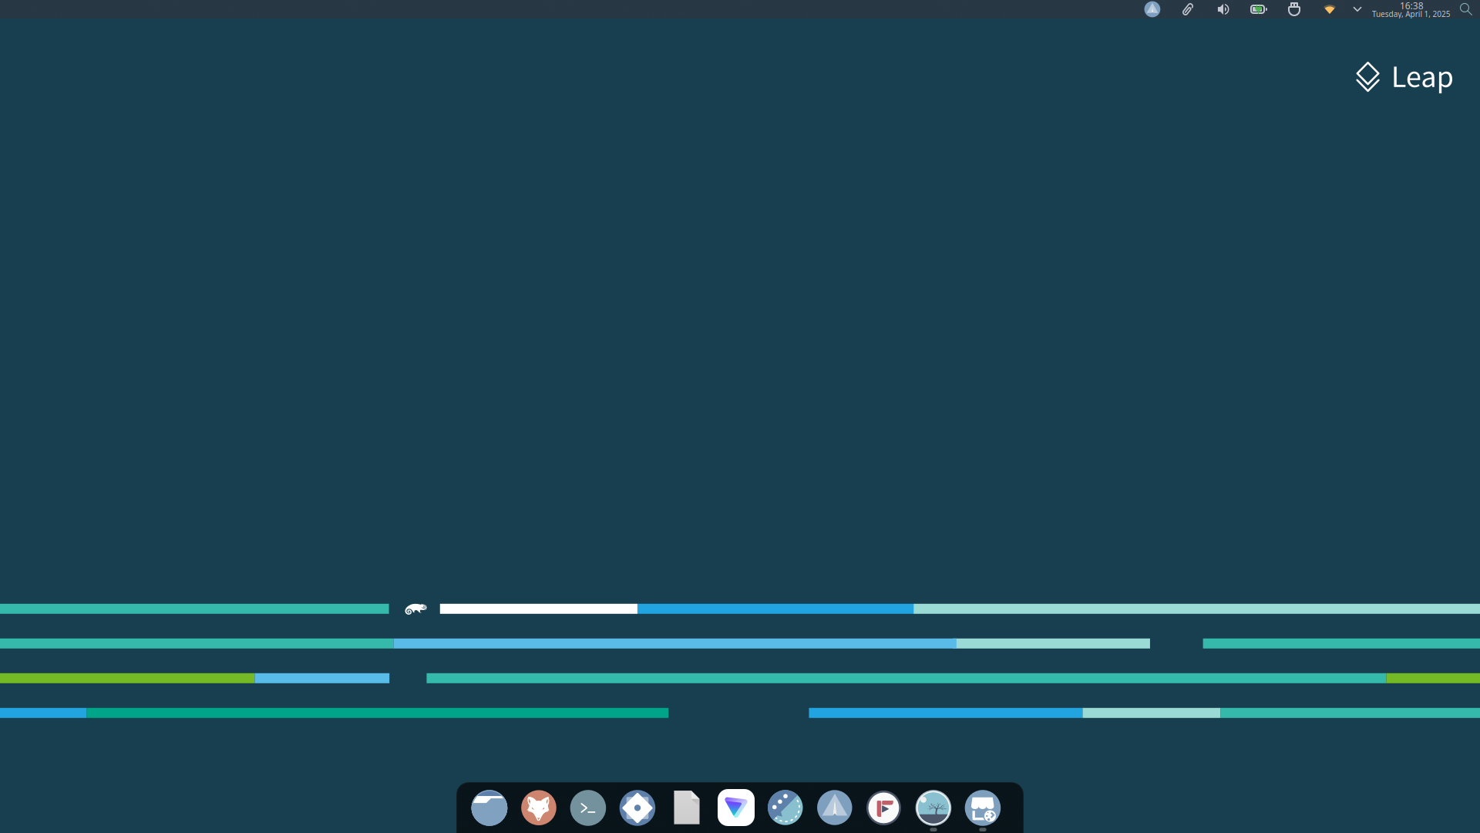Open the blank document icon in dock
Image resolution: width=1480 pixels, height=833 pixels.
(x=687, y=808)
